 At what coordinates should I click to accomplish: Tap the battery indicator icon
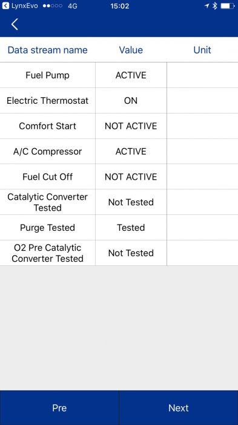228,5
